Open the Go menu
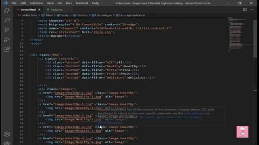This screenshot has height=145, width=259. [x=60, y=3]
